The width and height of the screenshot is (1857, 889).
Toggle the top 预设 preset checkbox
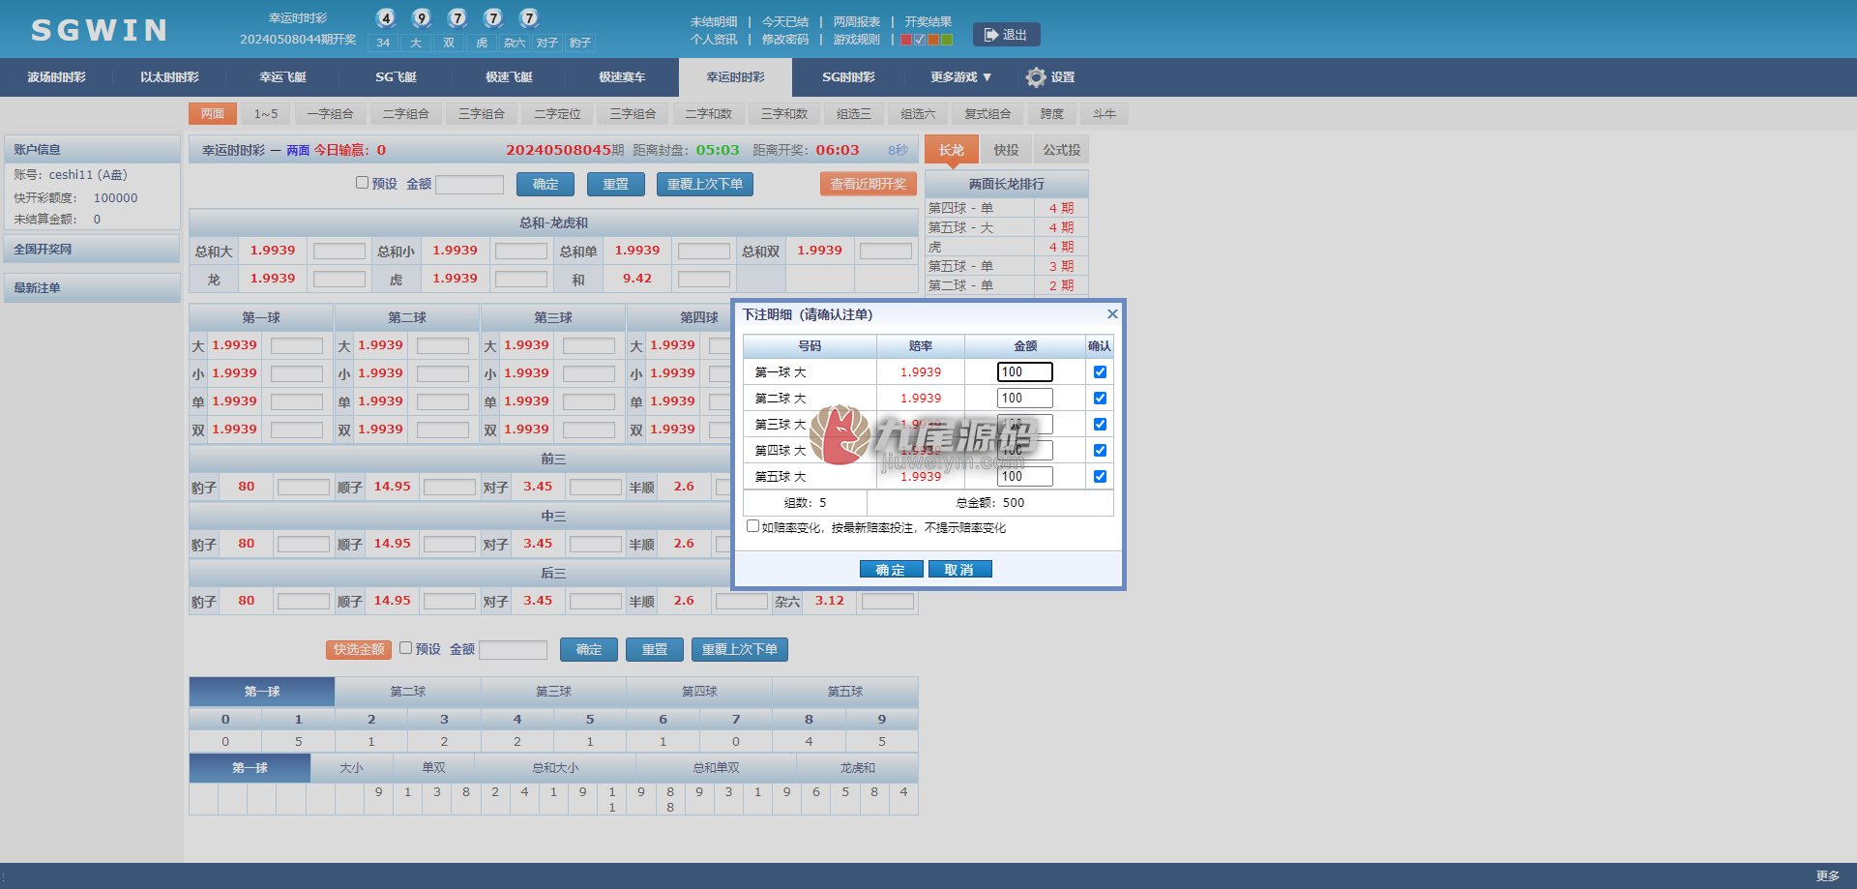point(362,182)
